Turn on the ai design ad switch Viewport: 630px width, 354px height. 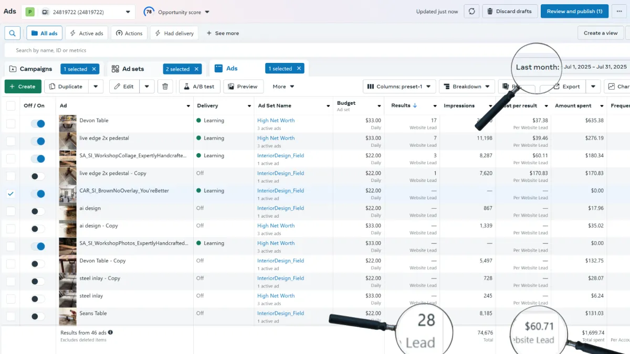click(38, 211)
